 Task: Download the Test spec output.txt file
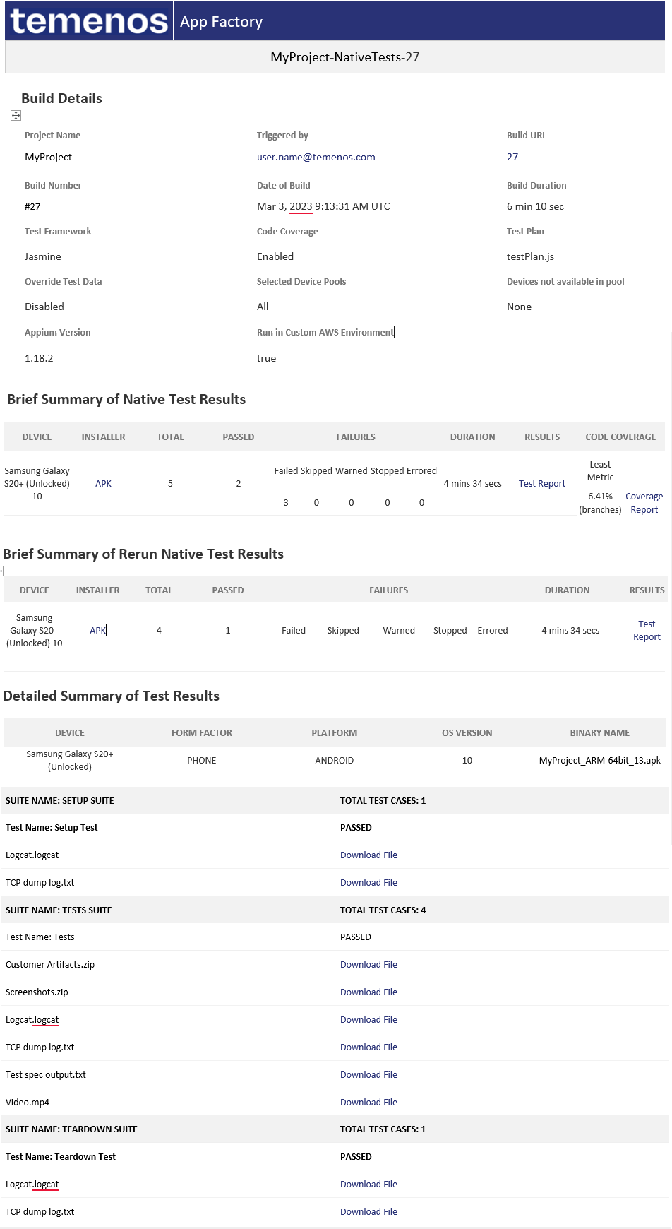coord(368,1075)
